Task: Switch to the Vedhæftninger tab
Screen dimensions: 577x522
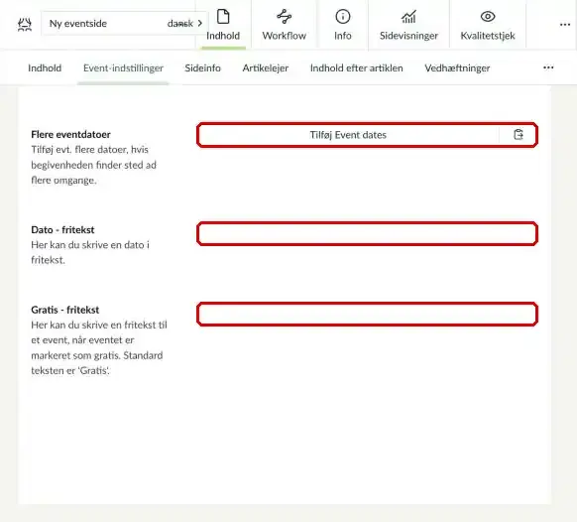Action: [457, 68]
